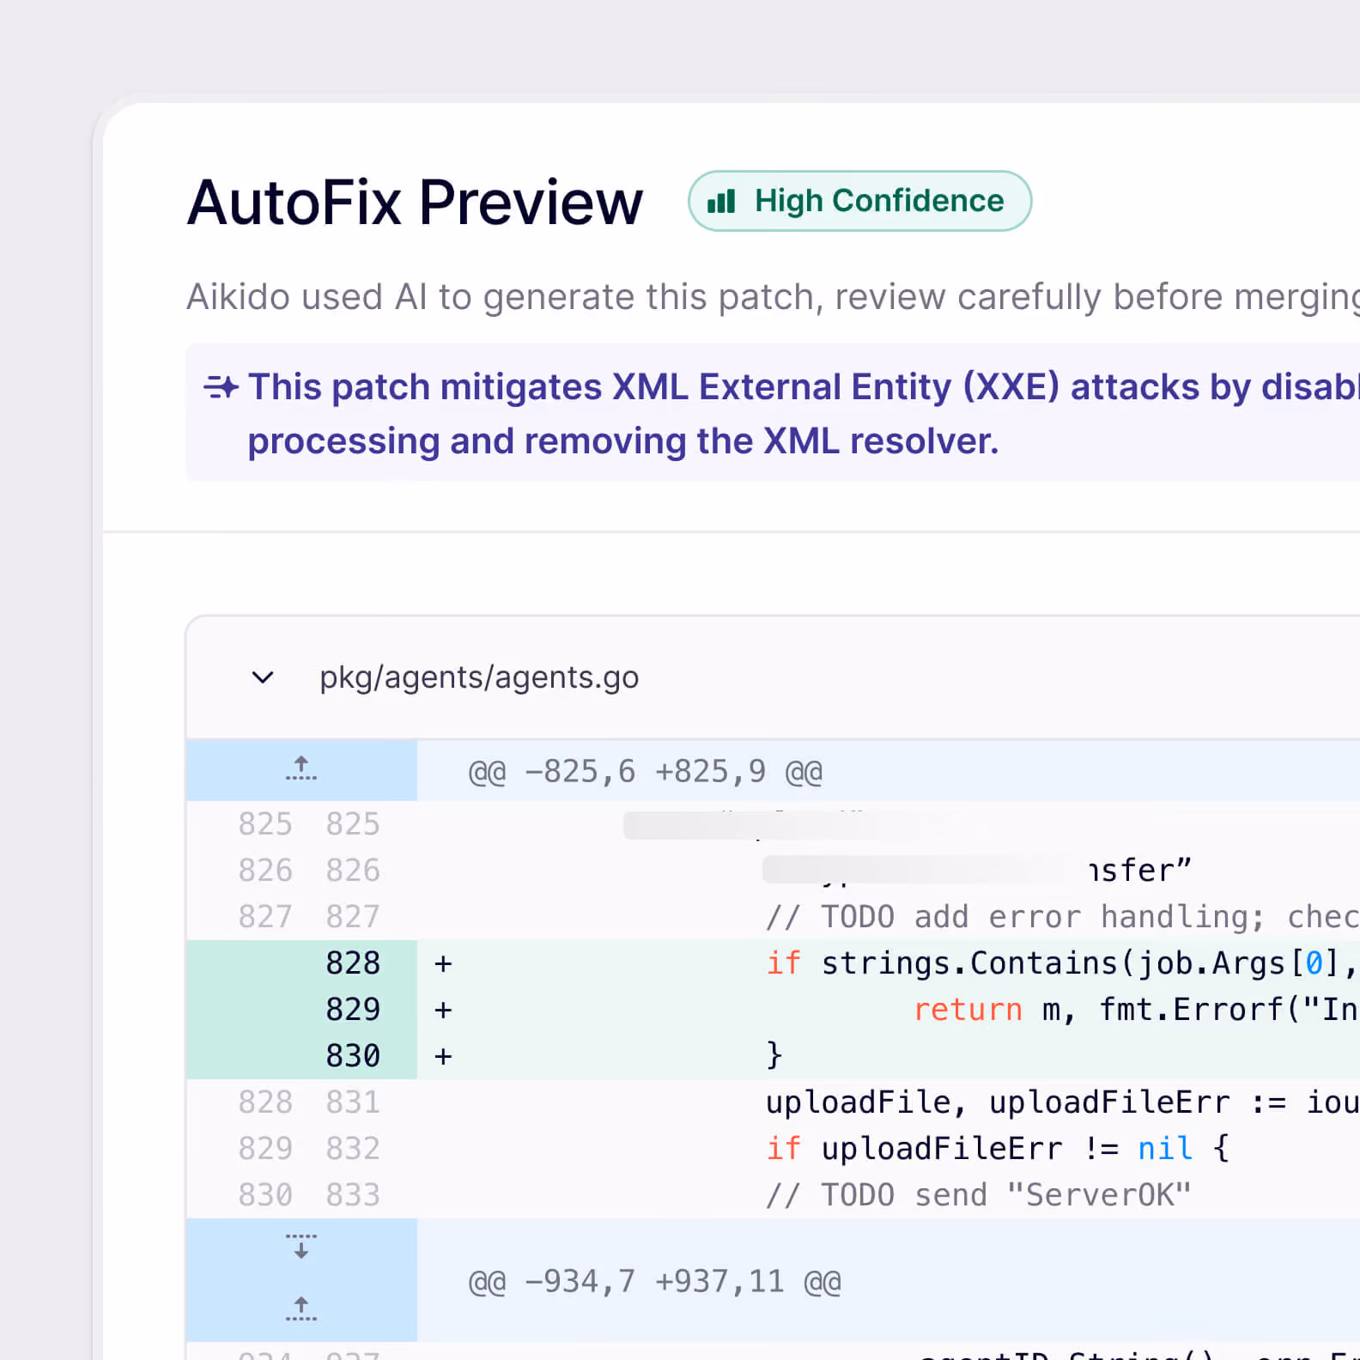Click new line number 831
The width and height of the screenshot is (1360, 1360).
click(353, 1102)
